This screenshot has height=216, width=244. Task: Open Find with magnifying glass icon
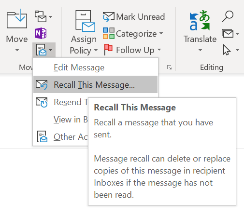[228, 16]
